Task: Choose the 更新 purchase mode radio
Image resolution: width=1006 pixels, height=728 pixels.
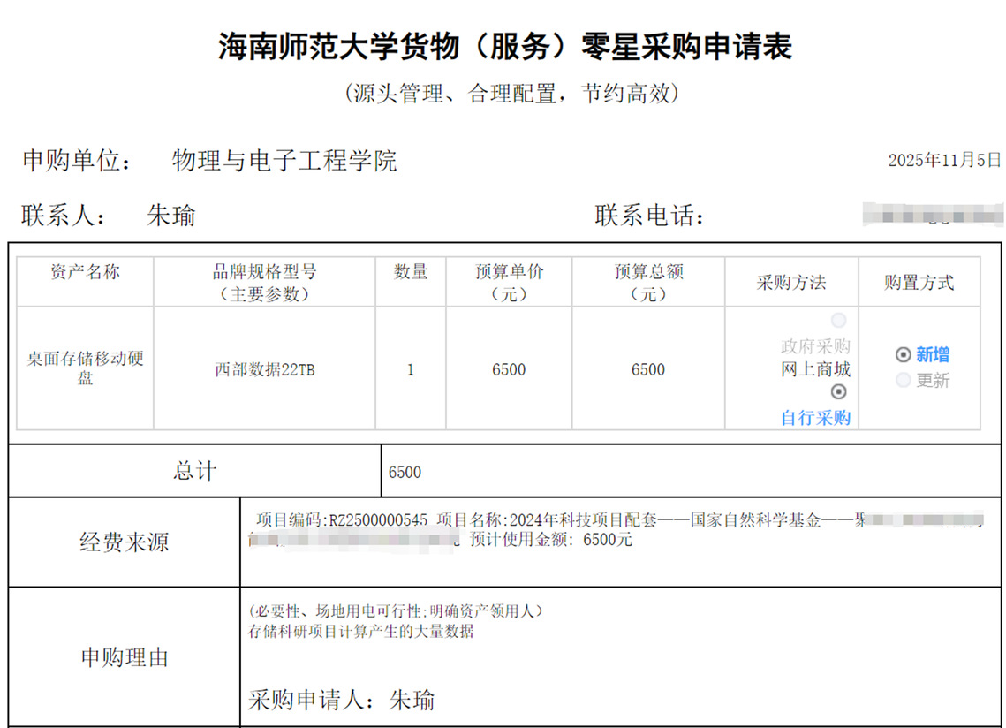Action: 903,380
